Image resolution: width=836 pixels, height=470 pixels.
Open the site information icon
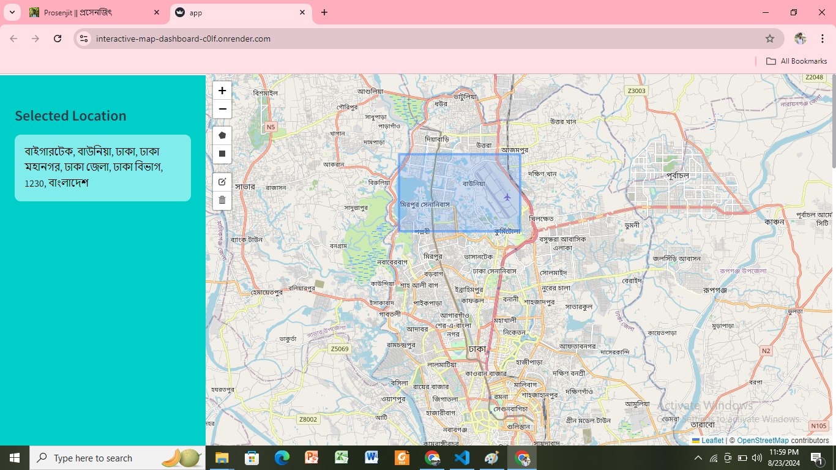85,39
